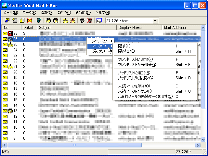
Task: Click the friend face icon on row 13
Action: point(10,111)
